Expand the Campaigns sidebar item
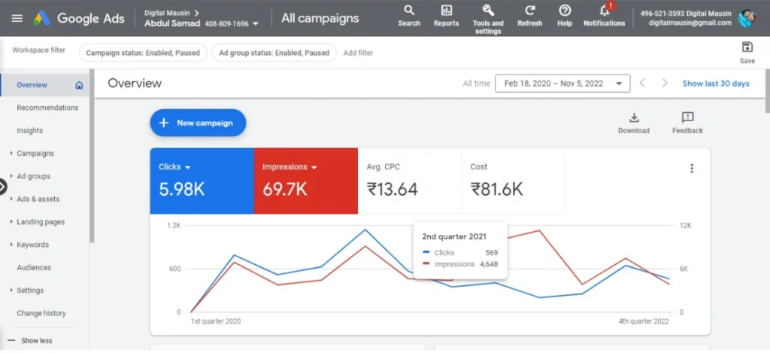Screen dimensions: 770x353 (35, 154)
